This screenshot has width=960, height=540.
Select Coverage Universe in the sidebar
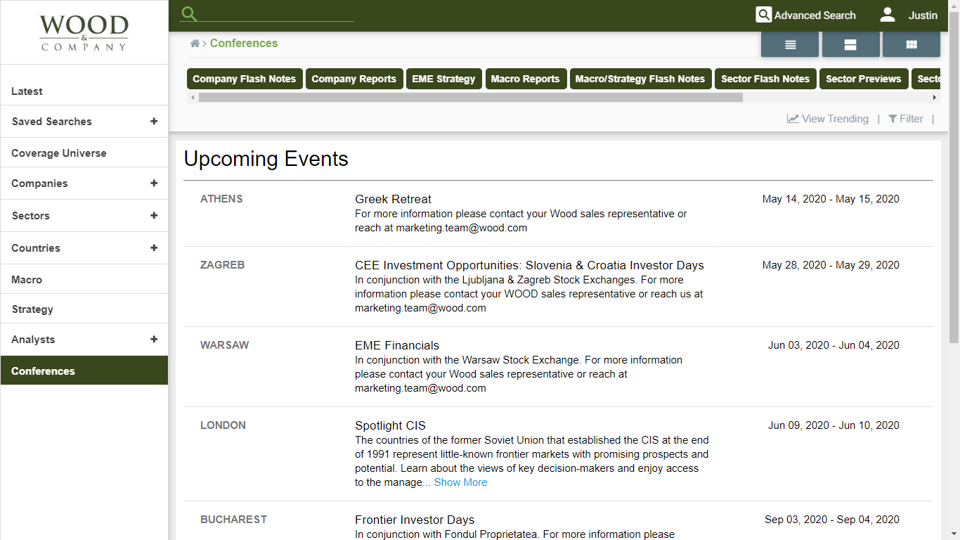click(59, 153)
